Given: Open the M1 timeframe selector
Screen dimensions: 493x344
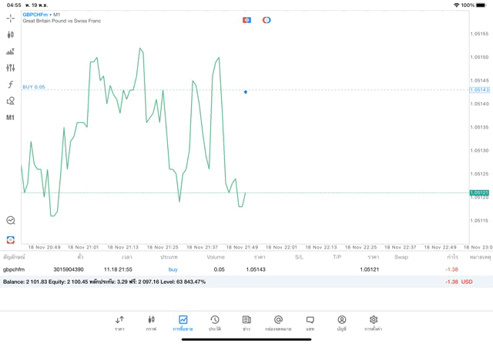Looking at the screenshot, I should 11,118.
